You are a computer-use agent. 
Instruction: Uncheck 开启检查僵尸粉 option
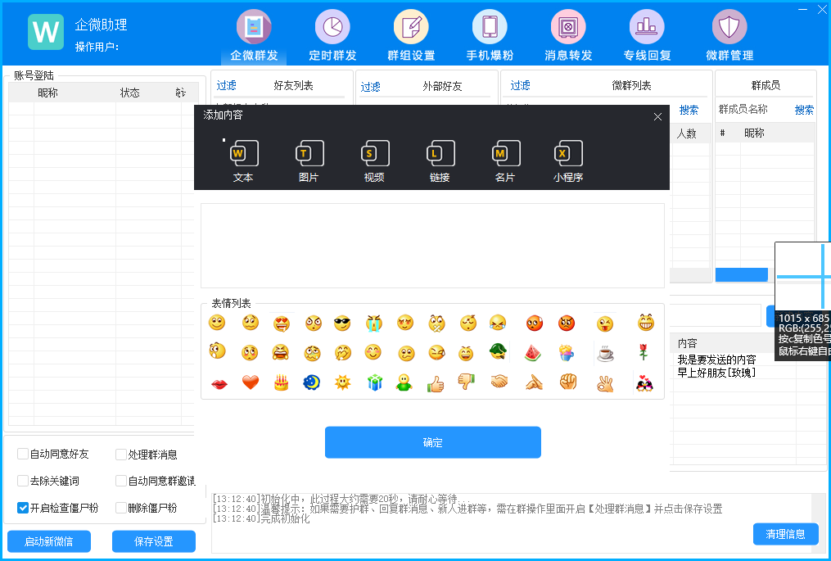coord(23,508)
